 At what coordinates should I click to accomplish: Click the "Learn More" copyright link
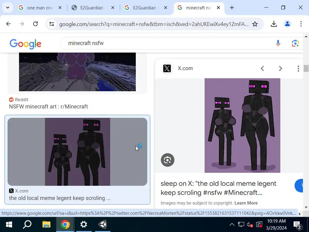246,203
